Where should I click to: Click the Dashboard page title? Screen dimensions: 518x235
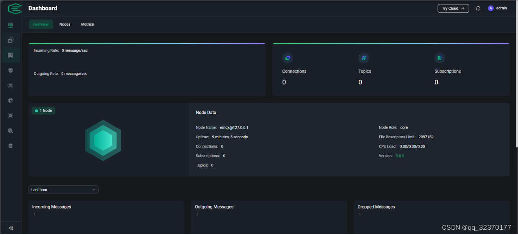tap(43, 8)
